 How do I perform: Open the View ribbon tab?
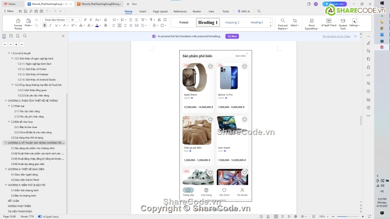211,11
